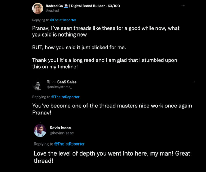Open the @radrad handle

point(52,11)
